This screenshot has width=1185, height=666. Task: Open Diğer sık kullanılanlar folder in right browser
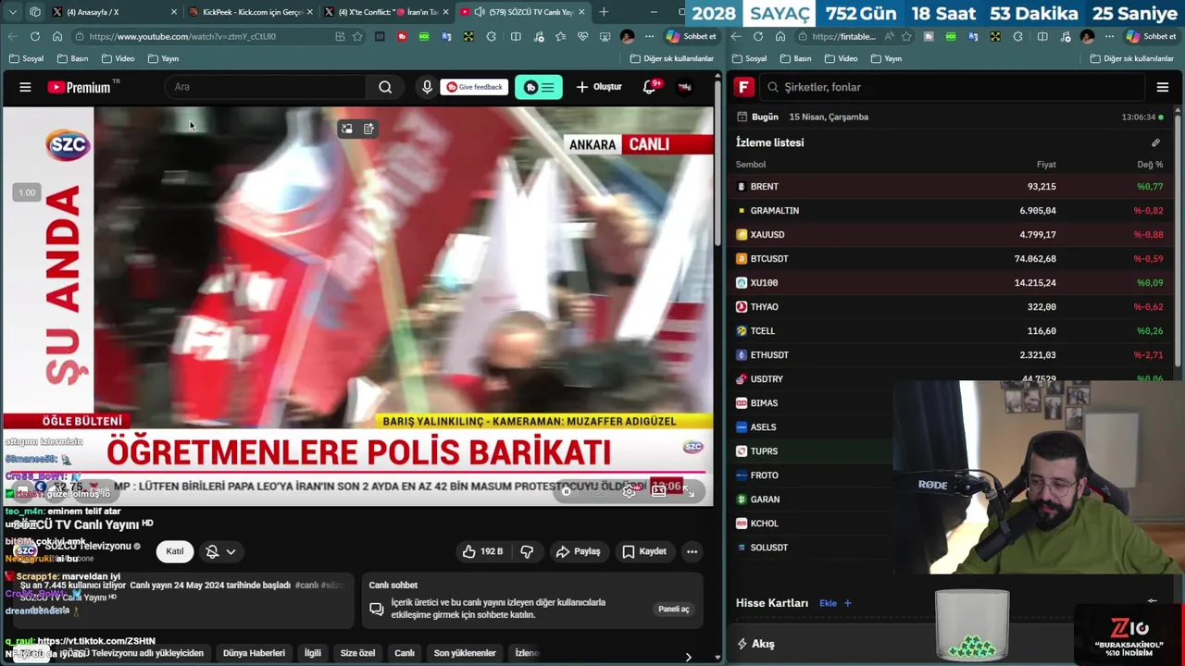1132,58
